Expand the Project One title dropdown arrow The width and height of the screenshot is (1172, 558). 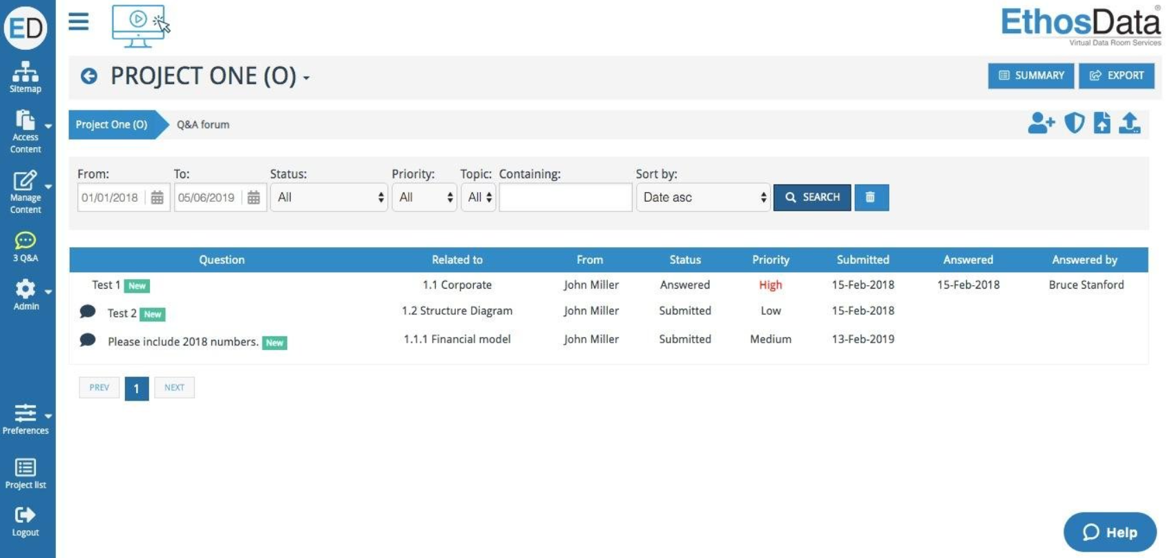click(x=306, y=78)
